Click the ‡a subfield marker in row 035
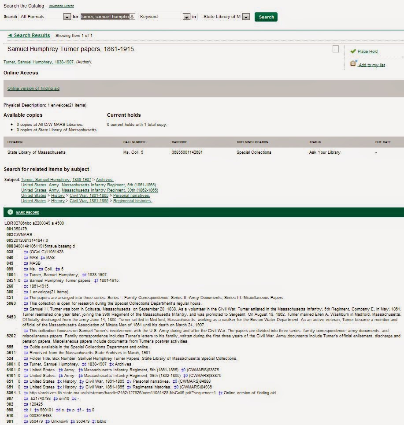 click(26, 252)
